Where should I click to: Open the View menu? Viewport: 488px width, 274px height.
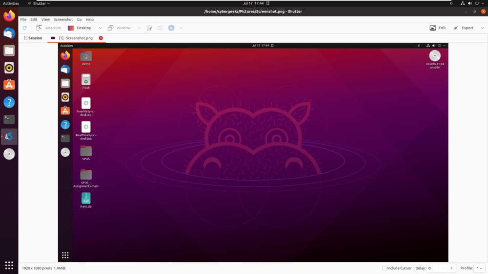(x=45, y=19)
